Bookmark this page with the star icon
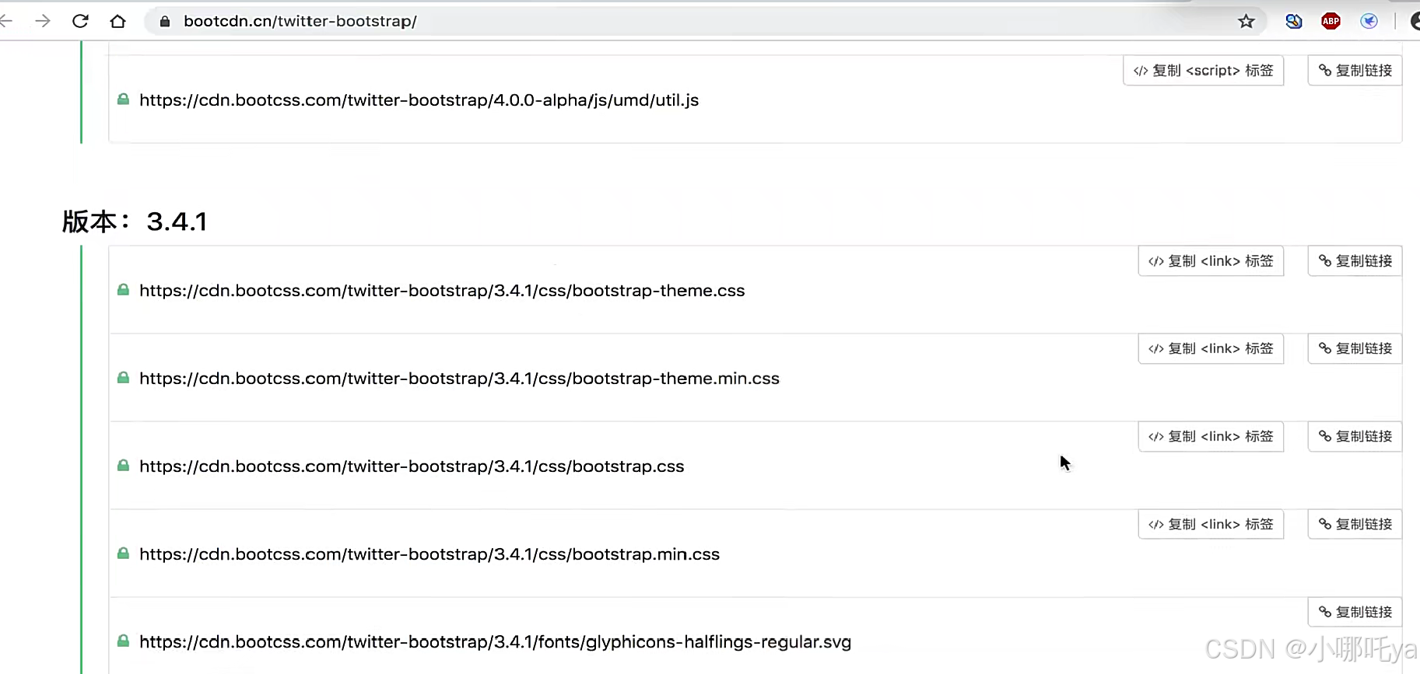 [1246, 21]
